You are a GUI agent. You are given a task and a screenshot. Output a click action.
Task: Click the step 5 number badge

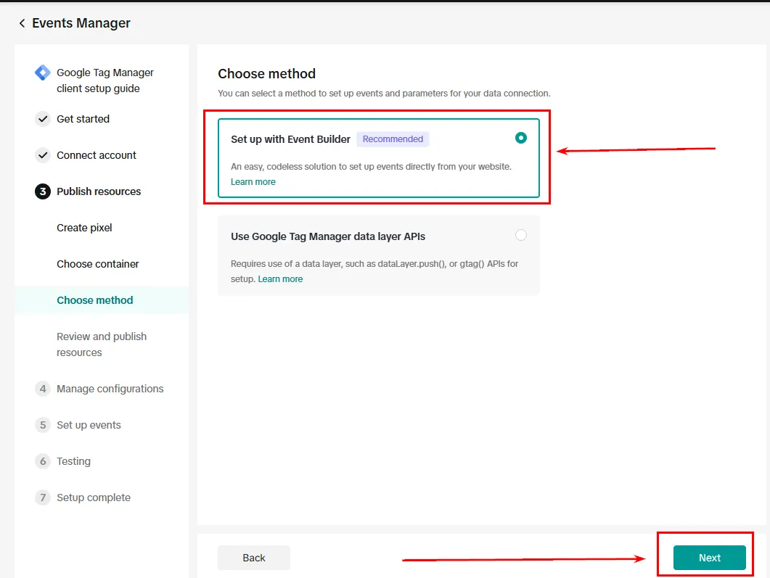point(43,425)
